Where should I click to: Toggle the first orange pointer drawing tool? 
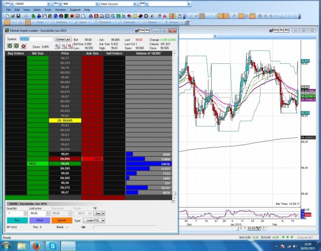point(7,22)
